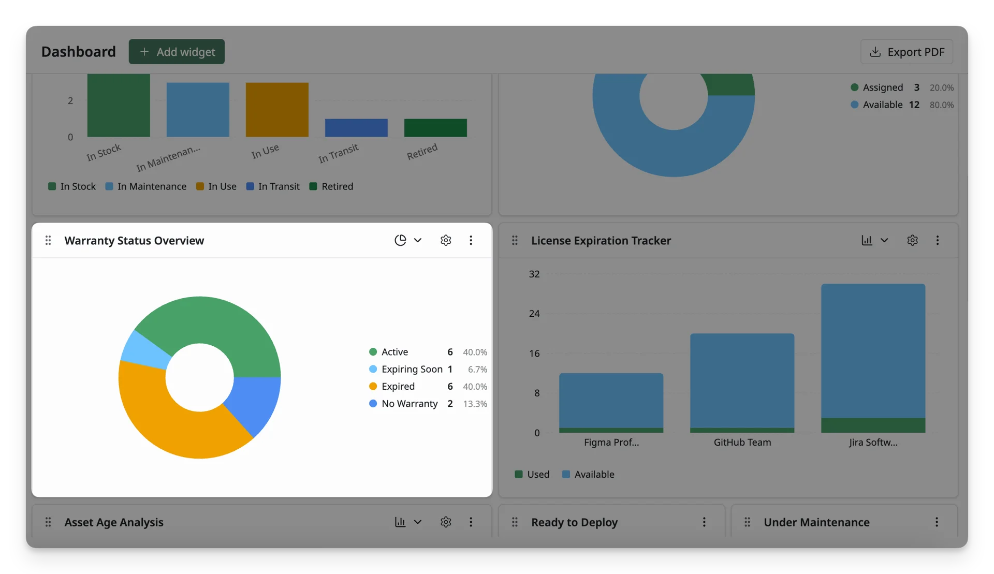The width and height of the screenshot is (994, 574).
Task: Grab the Warranty Status Overview drag handle
Action: 48,240
